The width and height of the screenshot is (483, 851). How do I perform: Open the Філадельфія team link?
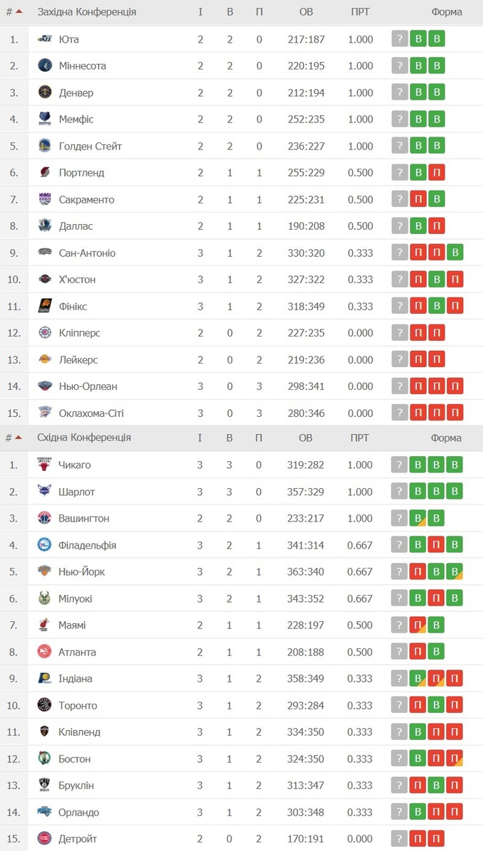point(87,545)
